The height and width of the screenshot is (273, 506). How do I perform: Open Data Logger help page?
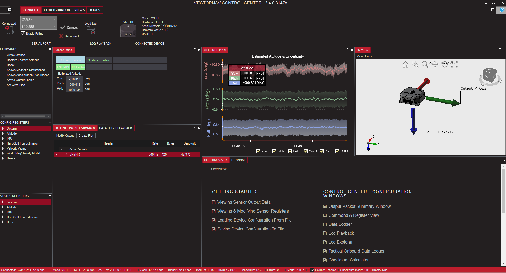click(340, 224)
